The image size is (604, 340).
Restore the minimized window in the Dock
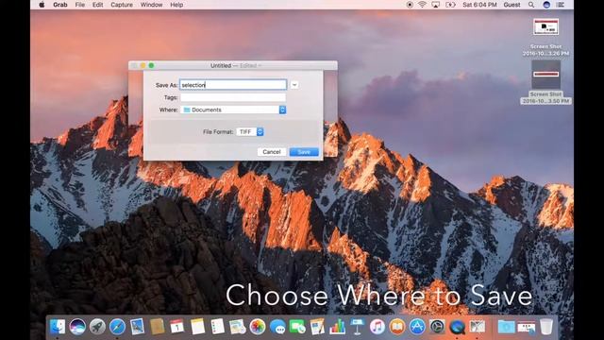(527, 327)
